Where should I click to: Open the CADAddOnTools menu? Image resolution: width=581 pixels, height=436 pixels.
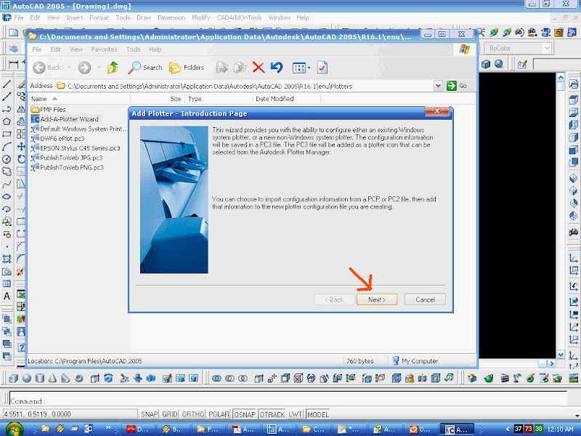(x=239, y=17)
